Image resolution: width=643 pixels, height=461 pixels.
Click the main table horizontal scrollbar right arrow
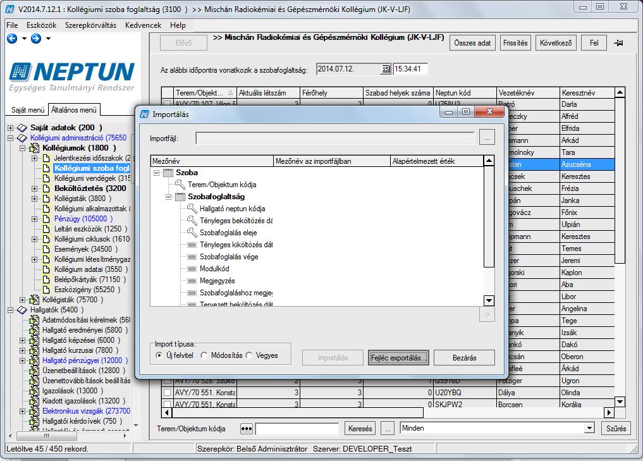tap(609, 412)
